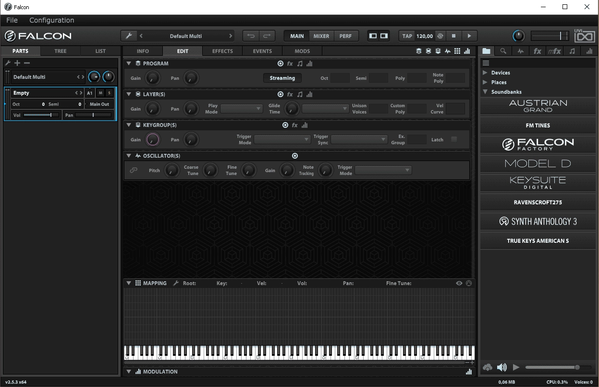Enable the Latch checkbox
The width and height of the screenshot is (599, 387).
[454, 139]
